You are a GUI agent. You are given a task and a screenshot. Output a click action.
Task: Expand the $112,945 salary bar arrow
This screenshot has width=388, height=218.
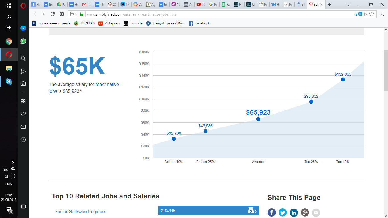[256, 211]
